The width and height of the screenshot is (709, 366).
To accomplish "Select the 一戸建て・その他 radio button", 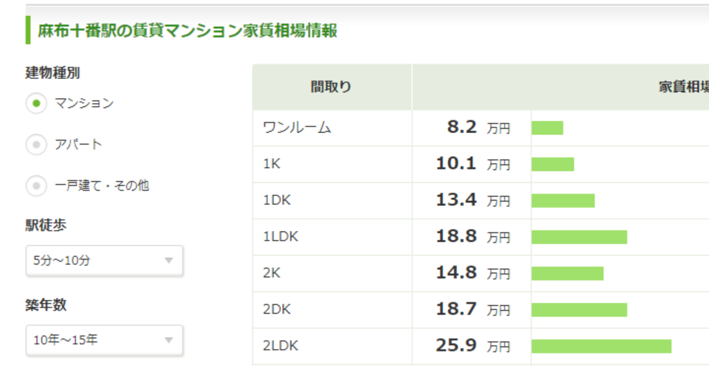I will (35, 185).
